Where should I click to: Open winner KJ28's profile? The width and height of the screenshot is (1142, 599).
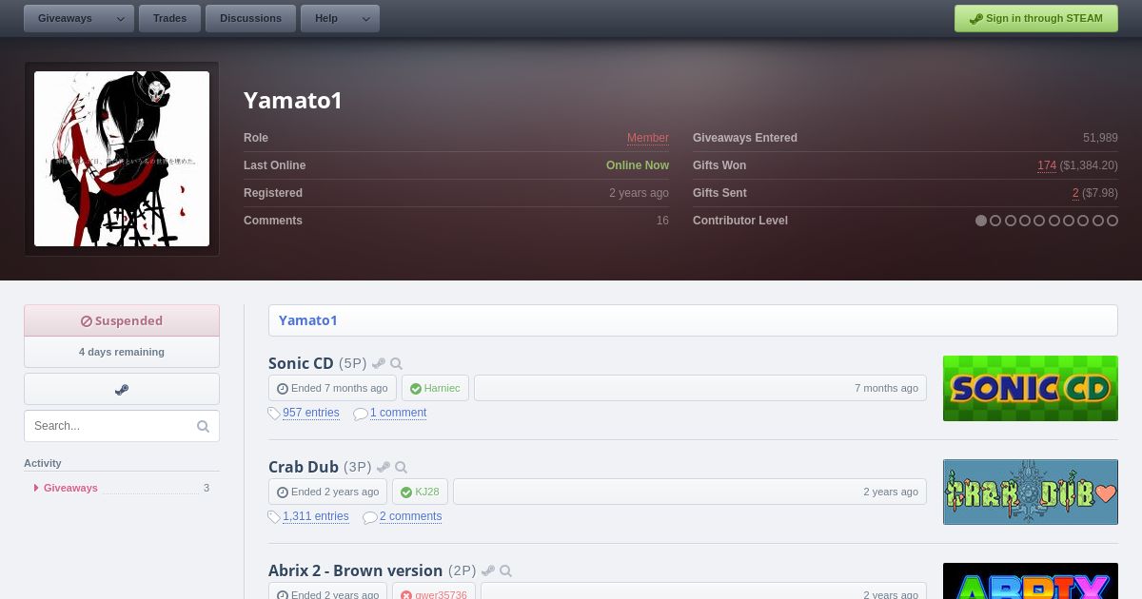[427, 492]
